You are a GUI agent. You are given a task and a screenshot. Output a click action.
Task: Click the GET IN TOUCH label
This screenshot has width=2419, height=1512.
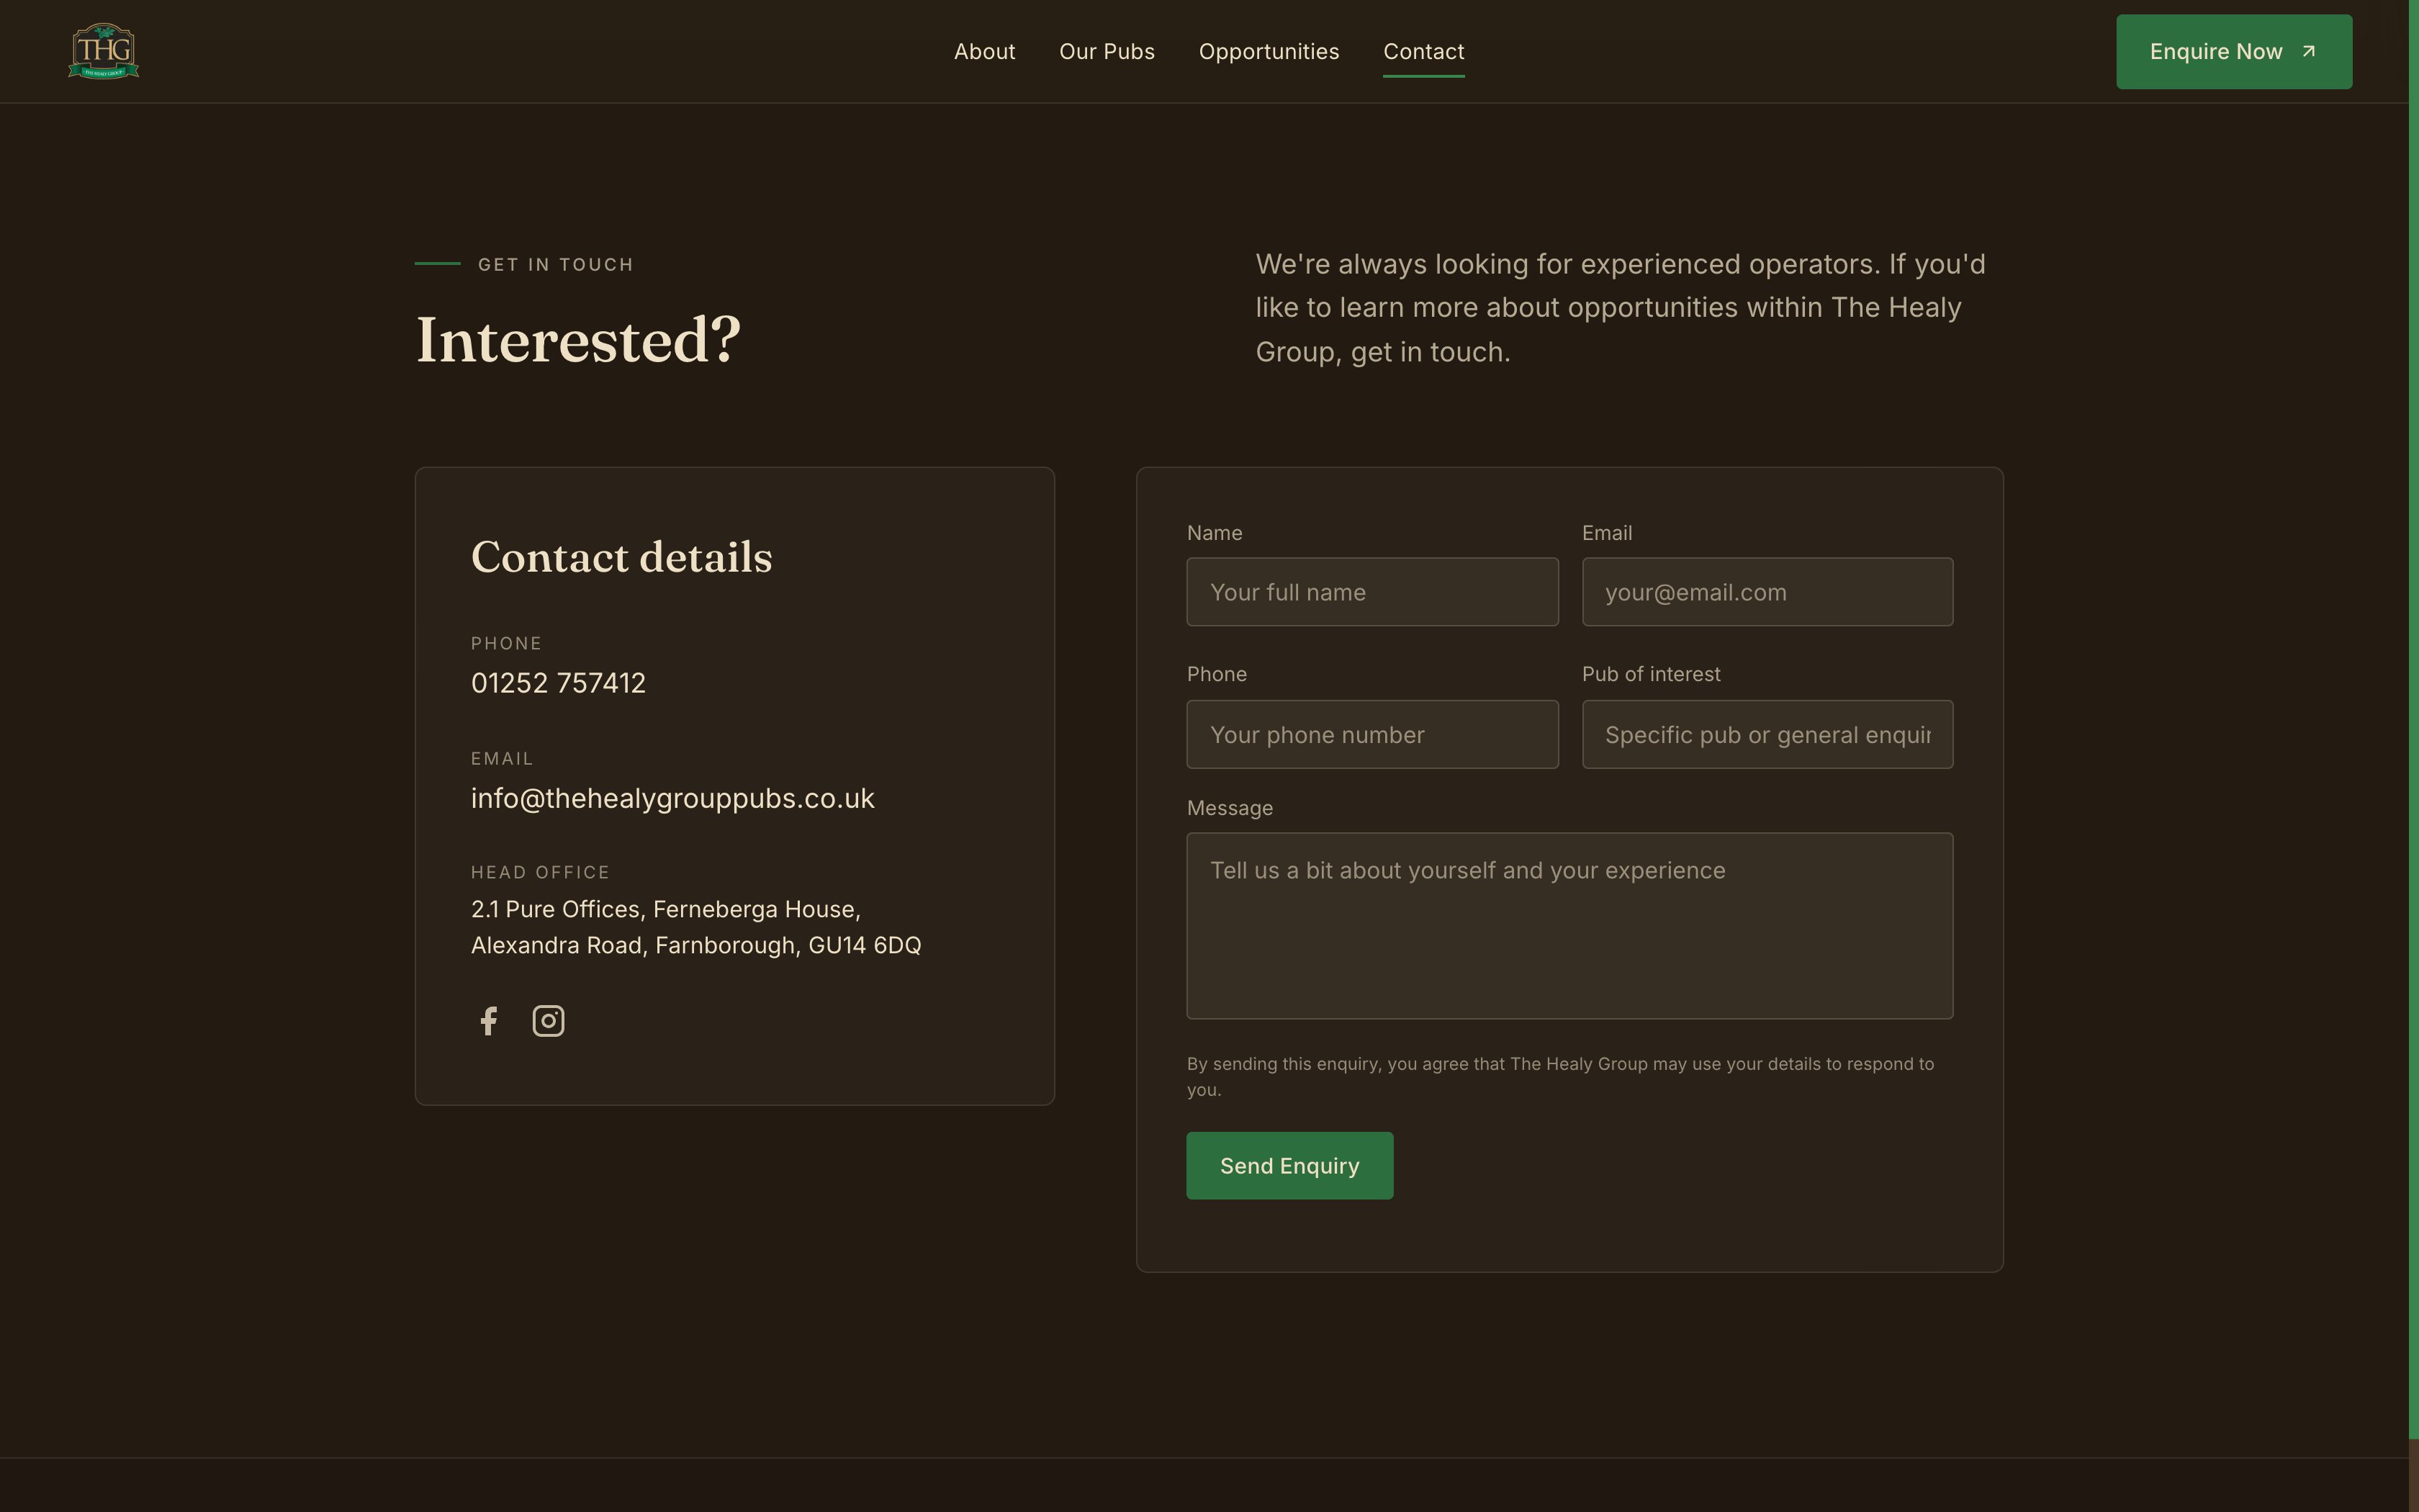pos(556,264)
